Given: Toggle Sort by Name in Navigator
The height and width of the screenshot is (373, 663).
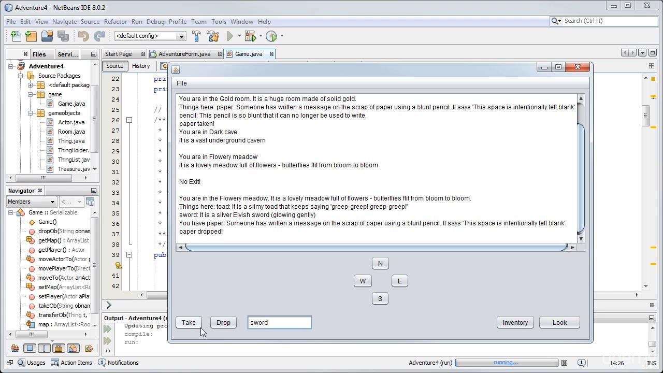Looking at the screenshot, I should 89,348.
